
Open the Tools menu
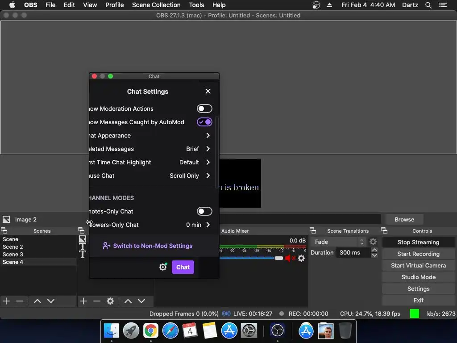pyautogui.click(x=196, y=5)
